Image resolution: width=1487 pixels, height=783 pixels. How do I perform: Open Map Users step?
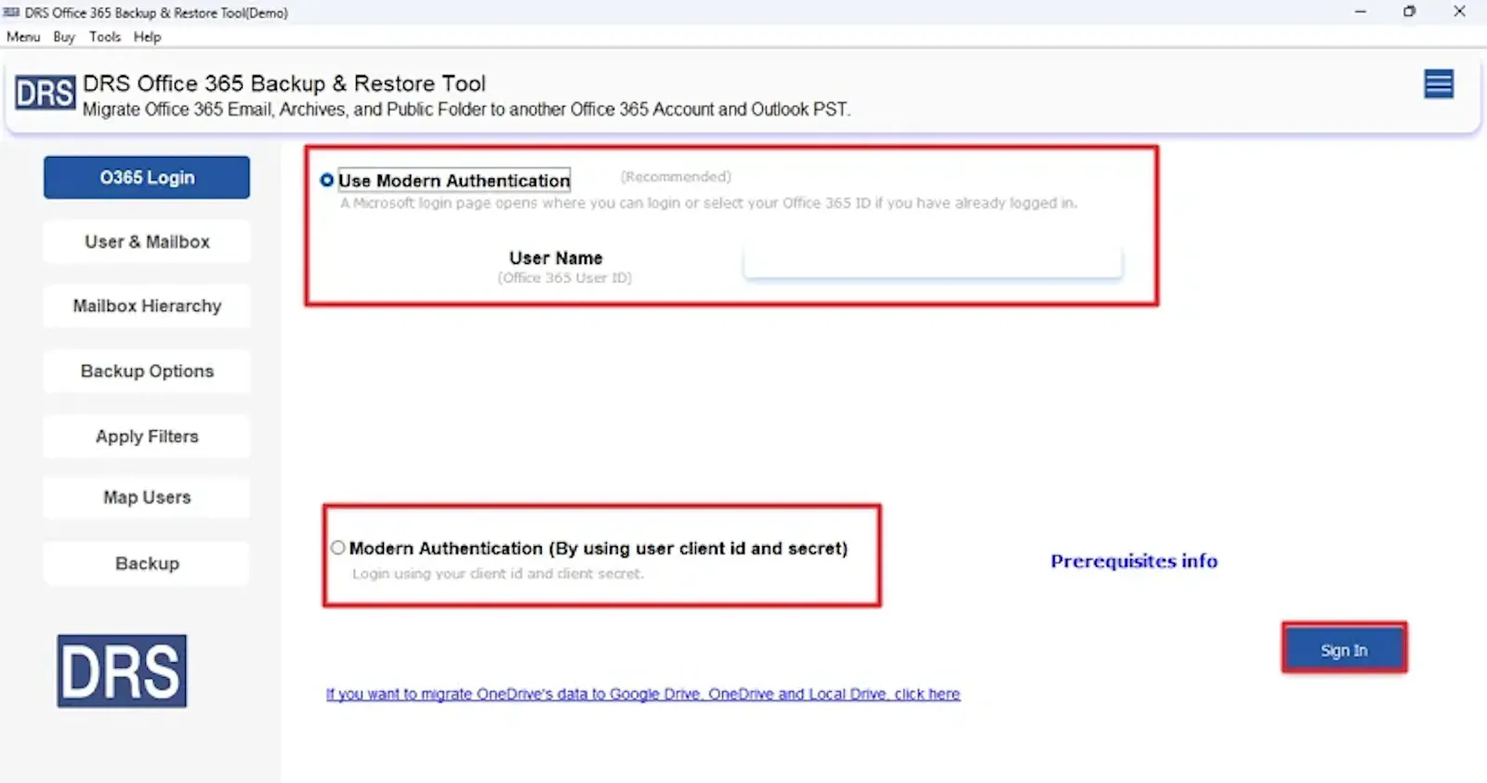pos(147,497)
